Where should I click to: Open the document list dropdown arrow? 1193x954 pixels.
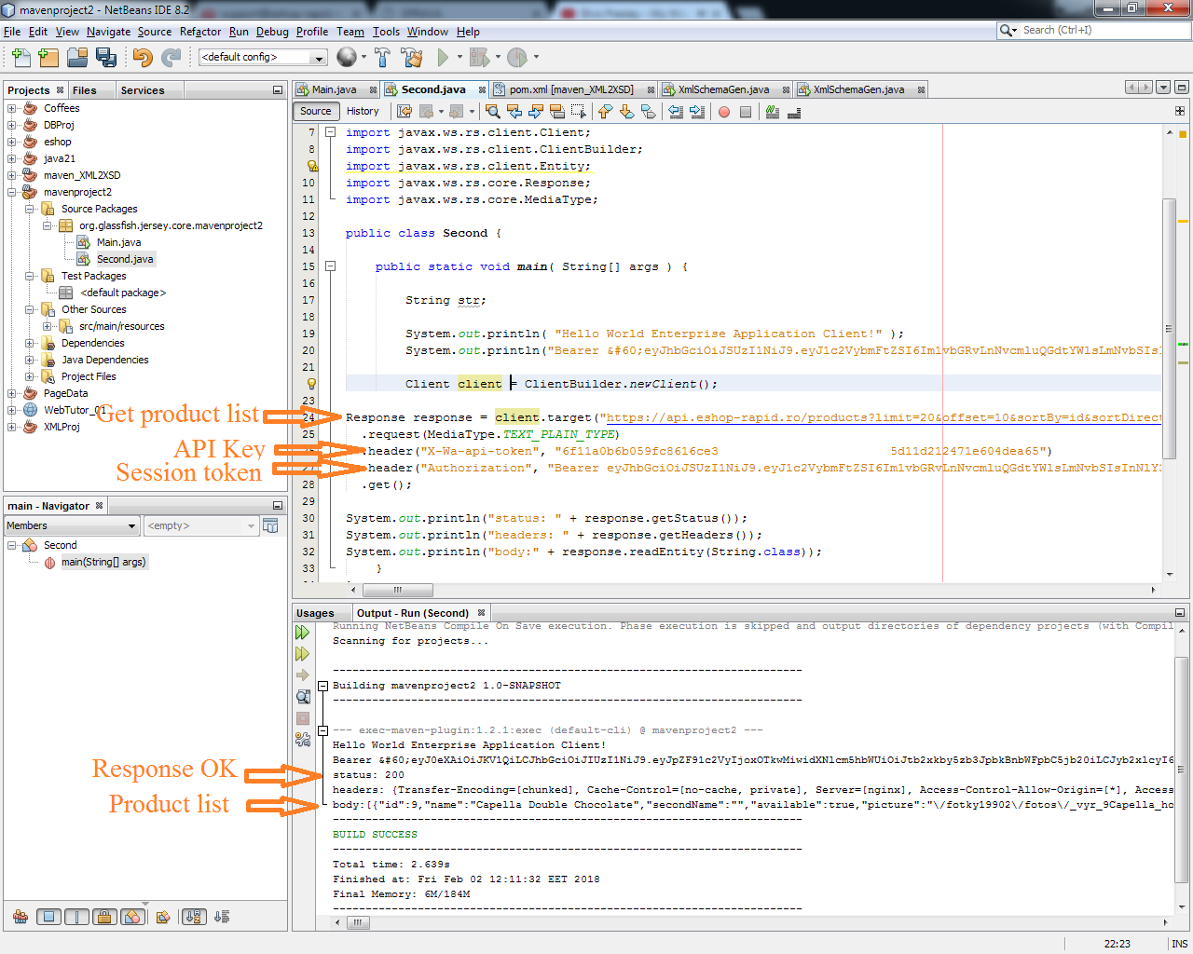(x=1163, y=88)
